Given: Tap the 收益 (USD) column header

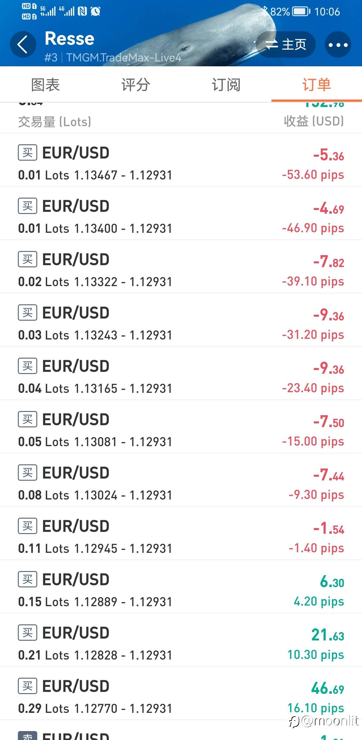Looking at the screenshot, I should (x=314, y=121).
